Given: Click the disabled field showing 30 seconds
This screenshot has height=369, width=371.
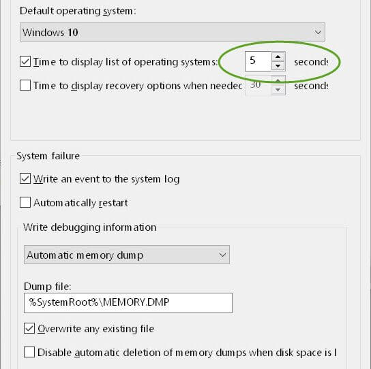Looking at the screenshot, I should point(258,85).
